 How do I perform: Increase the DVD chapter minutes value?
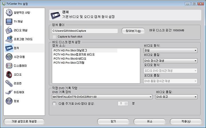(x=126, y=102)
